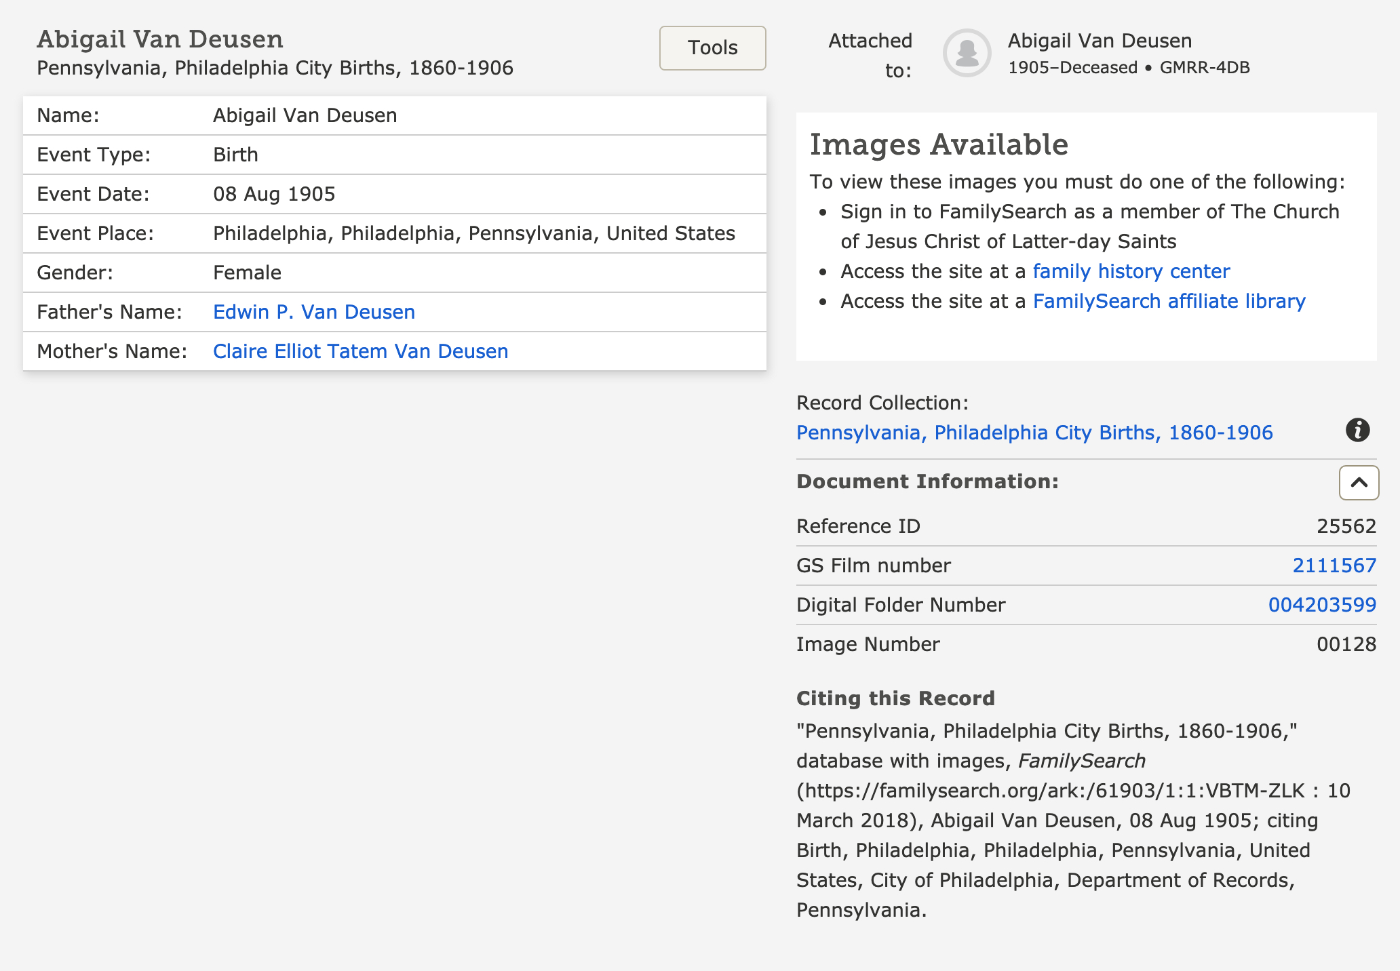The width and height of the screenshot is (1400, 971).
Task: Open the Tools button menu
Action: (712, 48)
